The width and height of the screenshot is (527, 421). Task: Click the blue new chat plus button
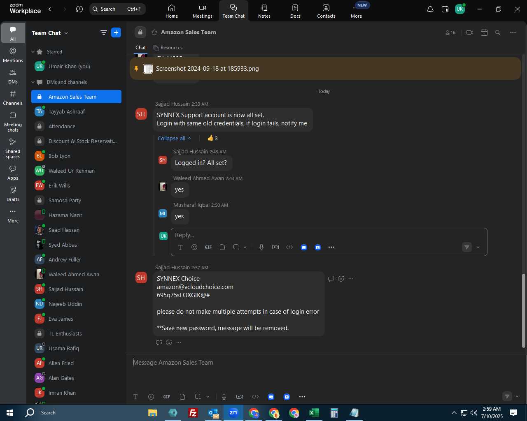pyautogui.click(x=116, y=32)
